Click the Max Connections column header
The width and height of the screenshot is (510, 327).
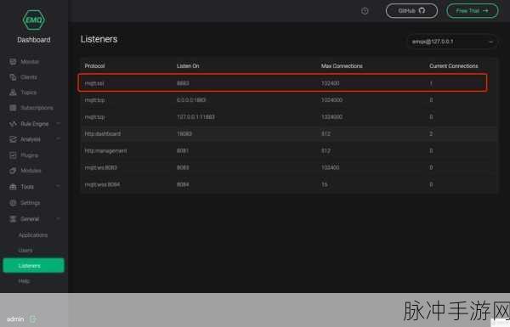coord(342,66)
